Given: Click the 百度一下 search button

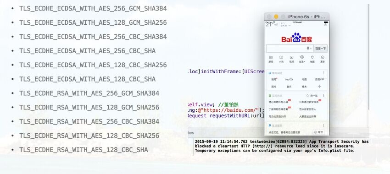Looking at the screenshot, I should pyautogui.click(x=320, y=49).
